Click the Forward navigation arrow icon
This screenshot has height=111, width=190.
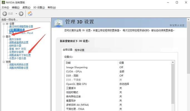point(21,14)
